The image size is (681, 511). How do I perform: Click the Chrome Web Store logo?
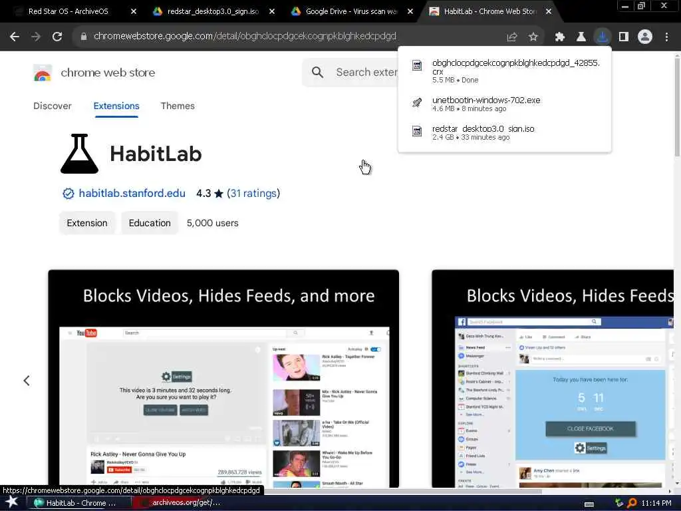[43, 73]
